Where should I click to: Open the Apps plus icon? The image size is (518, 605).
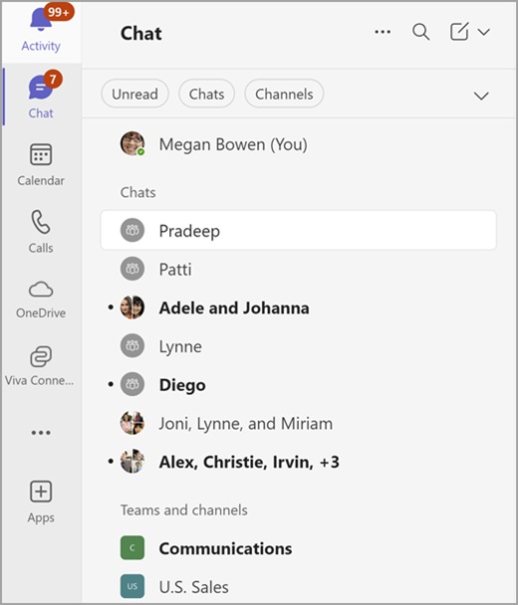41,492
